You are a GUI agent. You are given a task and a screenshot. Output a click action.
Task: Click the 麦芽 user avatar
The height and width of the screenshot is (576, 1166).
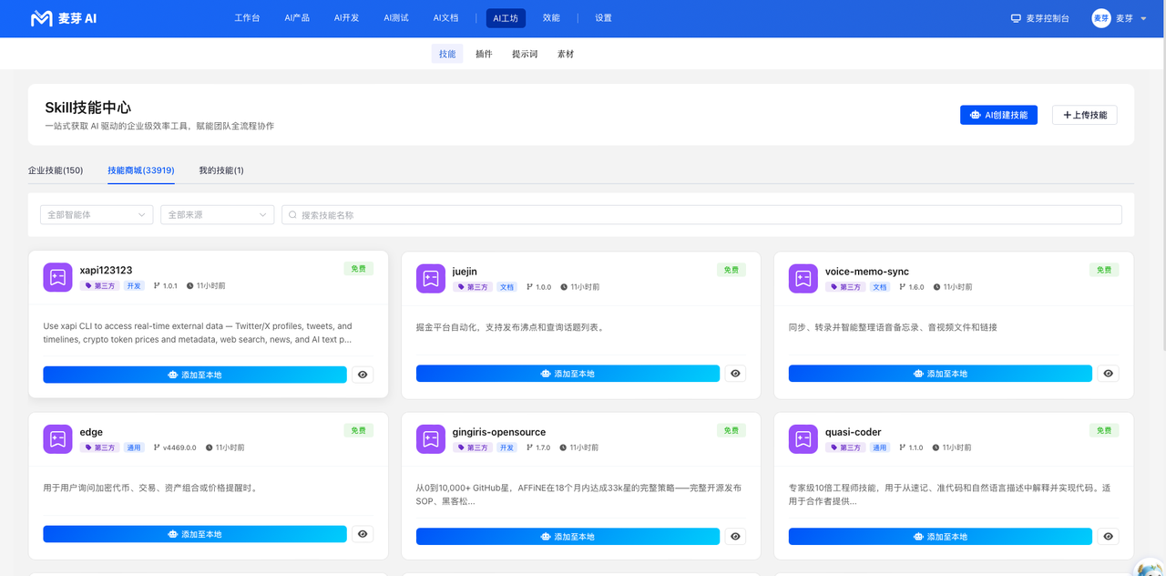pyautogui.click(x=1101, y=18)
